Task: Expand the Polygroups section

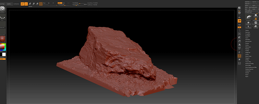Action: click(248, 52)
